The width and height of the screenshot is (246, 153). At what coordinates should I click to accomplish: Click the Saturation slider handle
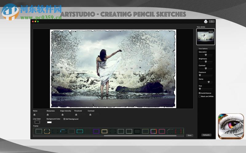[206, 55]
